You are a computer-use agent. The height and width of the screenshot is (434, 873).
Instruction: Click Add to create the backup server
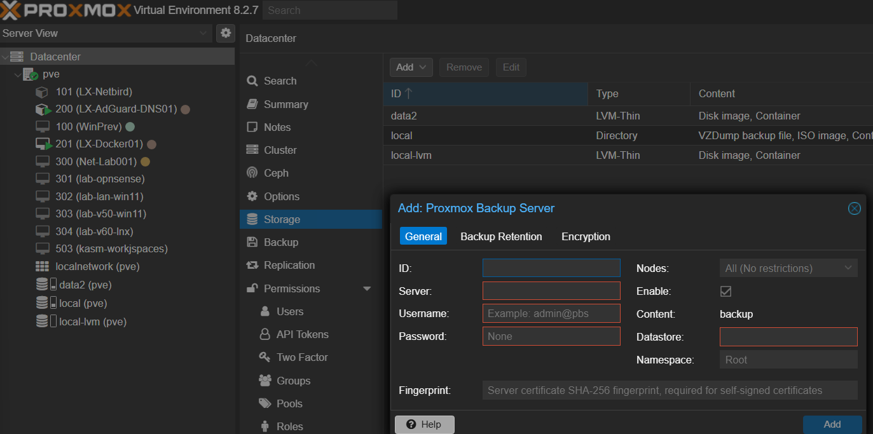coord(832,424)
